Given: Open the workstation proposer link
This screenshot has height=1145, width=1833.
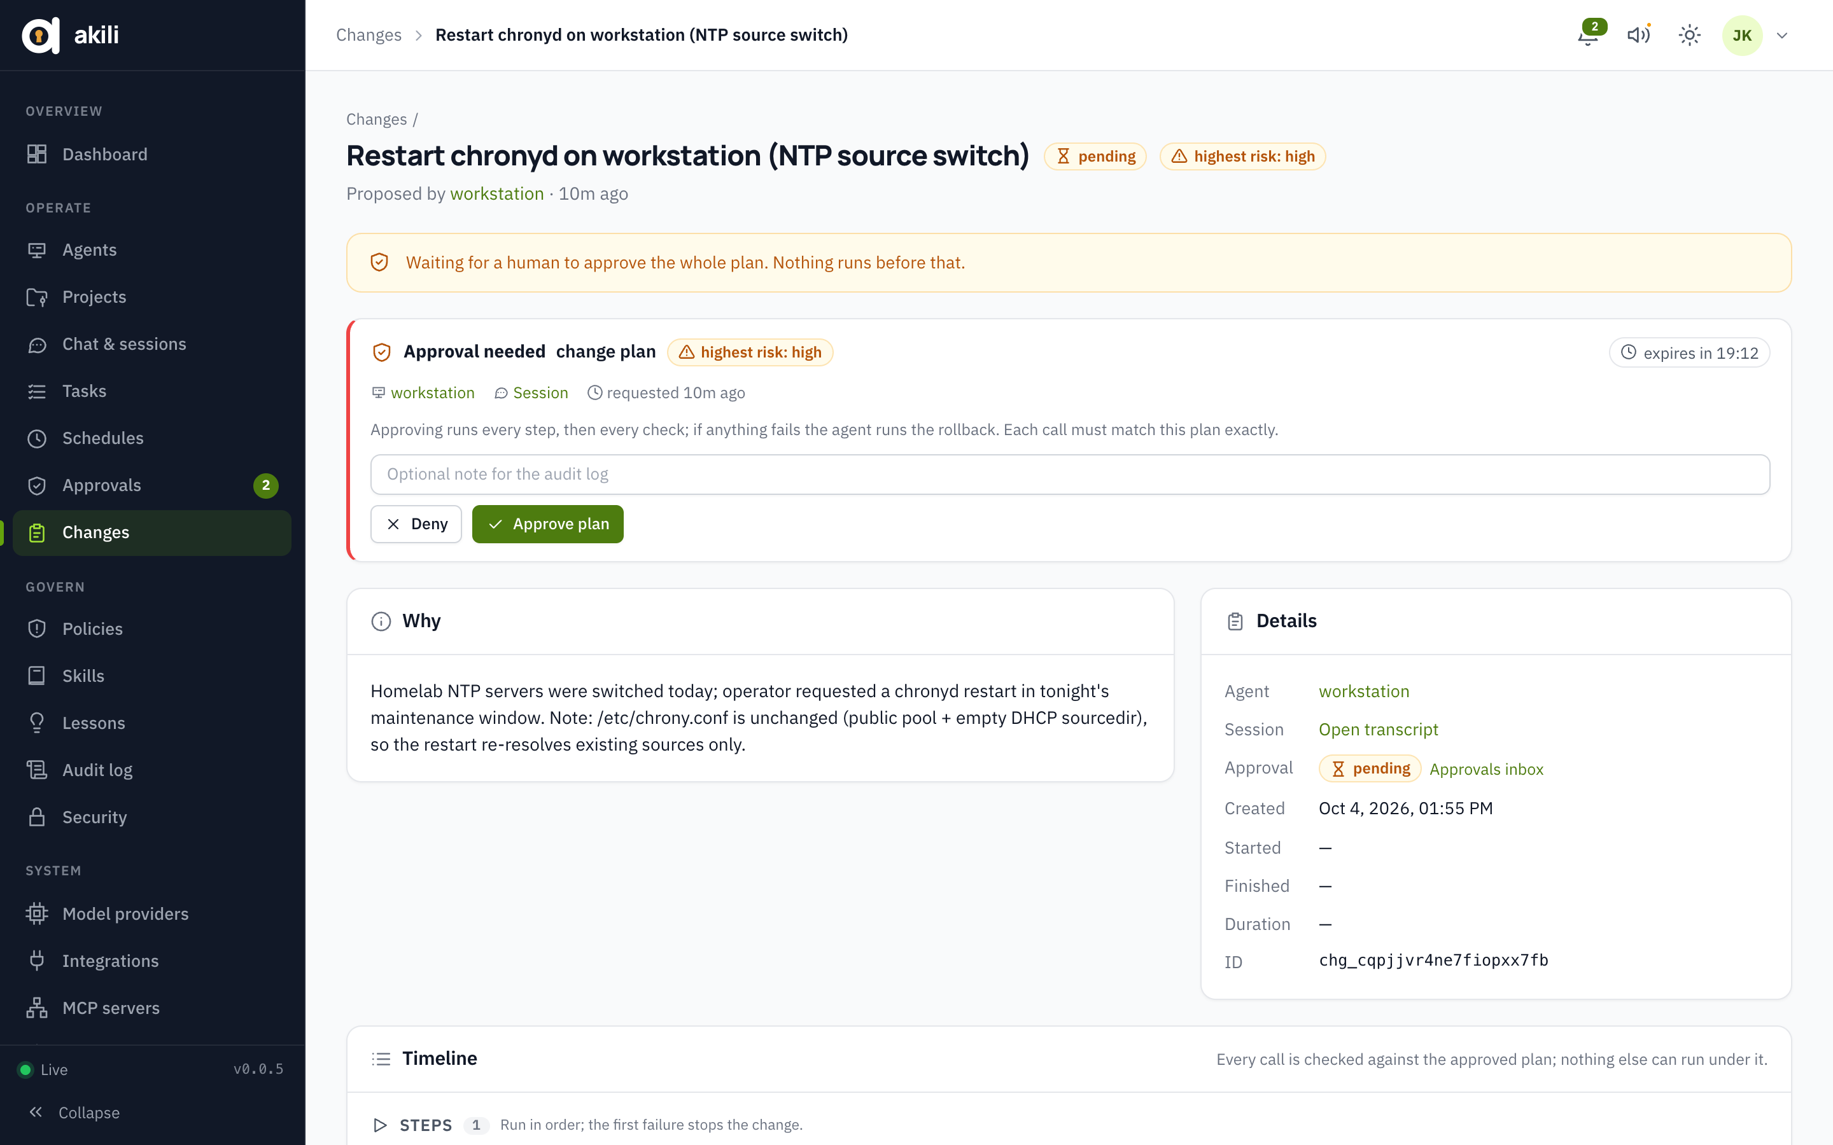Looking at the screenshot, I should (x=497, y=194).
